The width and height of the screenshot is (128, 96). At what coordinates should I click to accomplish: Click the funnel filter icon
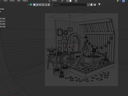pyautogui.click(x=99, y=5)
